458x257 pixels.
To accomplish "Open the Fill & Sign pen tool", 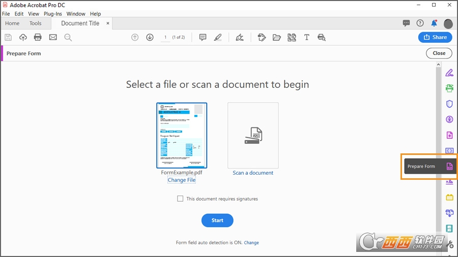I will tap(240, 37).
